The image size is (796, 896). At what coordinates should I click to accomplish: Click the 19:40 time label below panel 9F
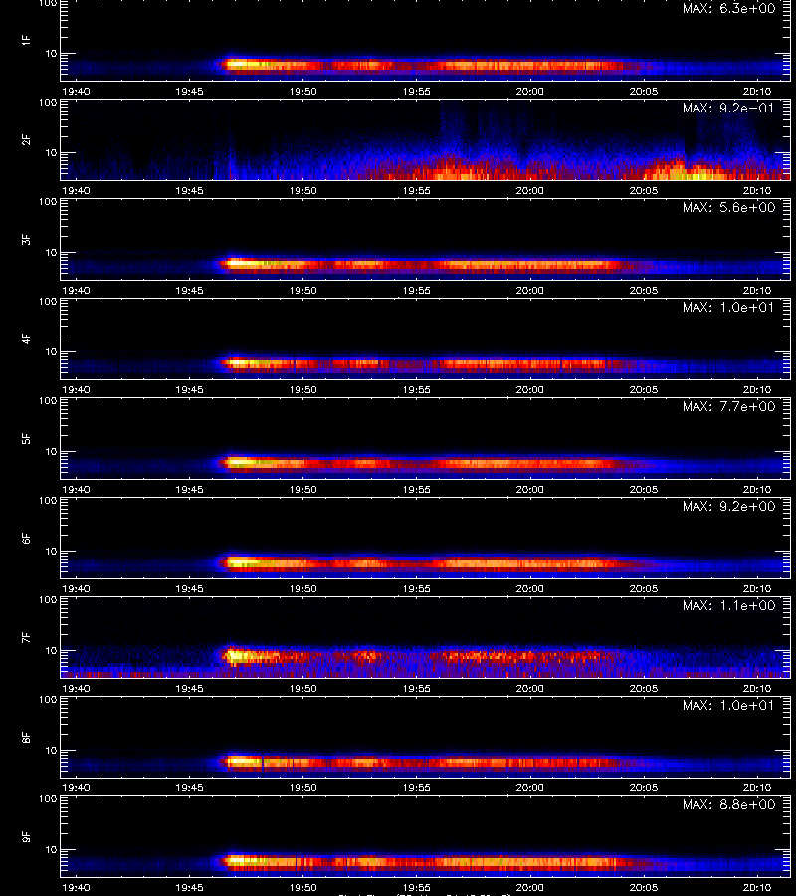(76, 887)
